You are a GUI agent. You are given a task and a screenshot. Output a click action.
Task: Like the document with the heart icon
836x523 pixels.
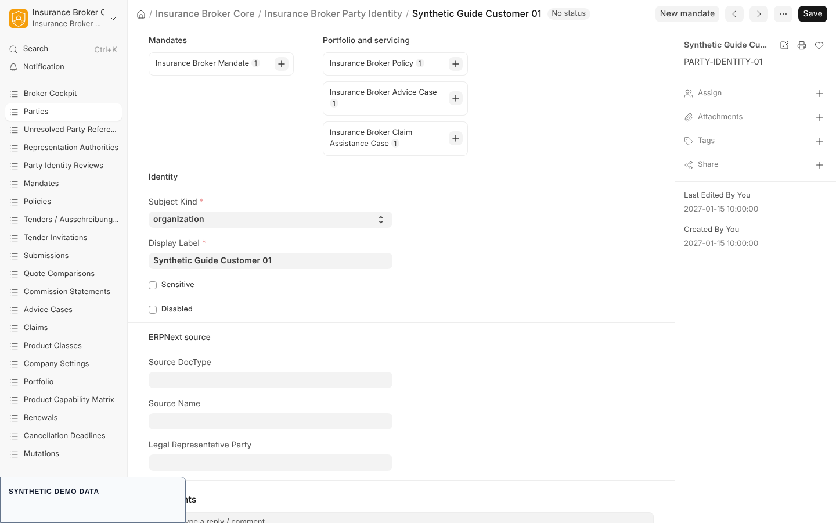coord(819,45)
